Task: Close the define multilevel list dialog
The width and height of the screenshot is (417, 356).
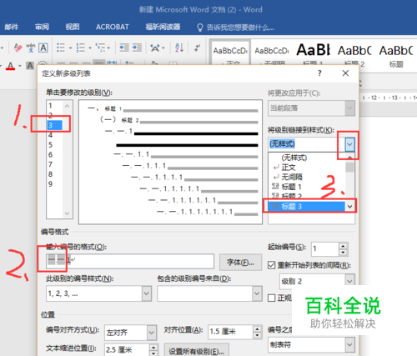Action: click(x=345, y=73)
